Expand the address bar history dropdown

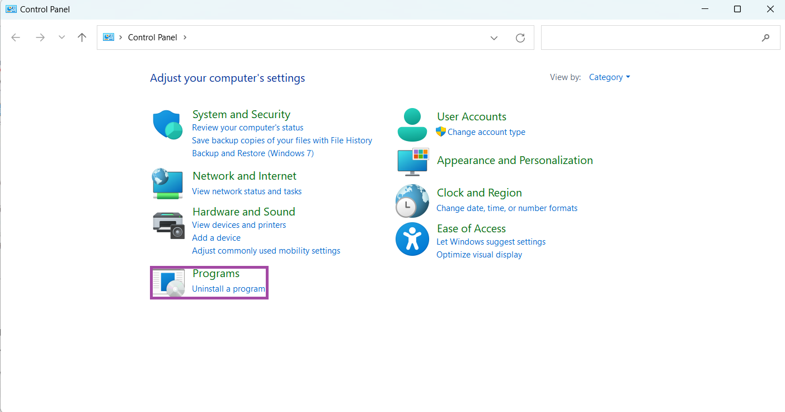pyautogui.click(x=494, y=38)
